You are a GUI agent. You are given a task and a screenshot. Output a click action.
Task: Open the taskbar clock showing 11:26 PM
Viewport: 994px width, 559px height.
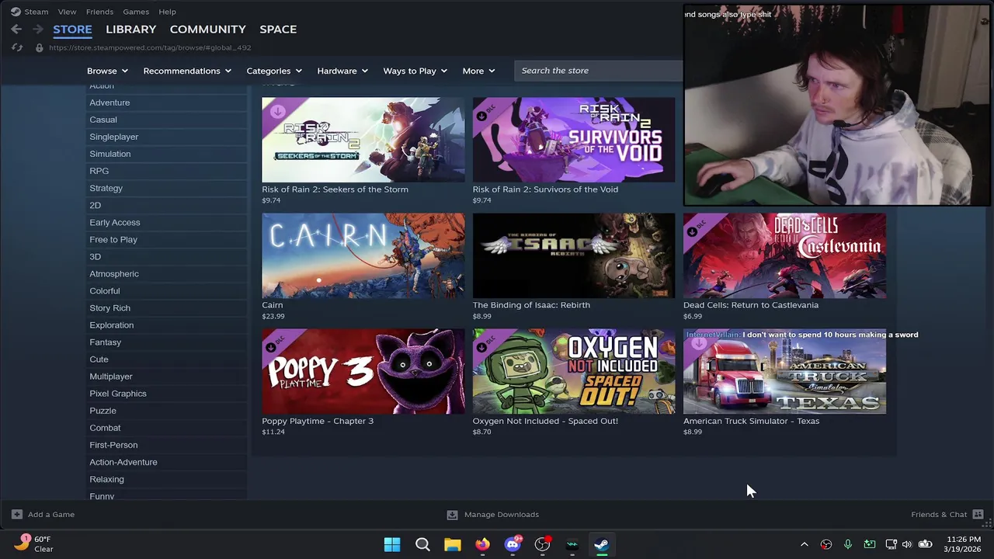click(964, 544)
